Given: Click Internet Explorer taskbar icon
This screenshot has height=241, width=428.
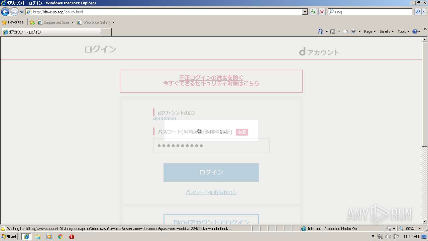Looking at the screenshot, I should (26, 237).
